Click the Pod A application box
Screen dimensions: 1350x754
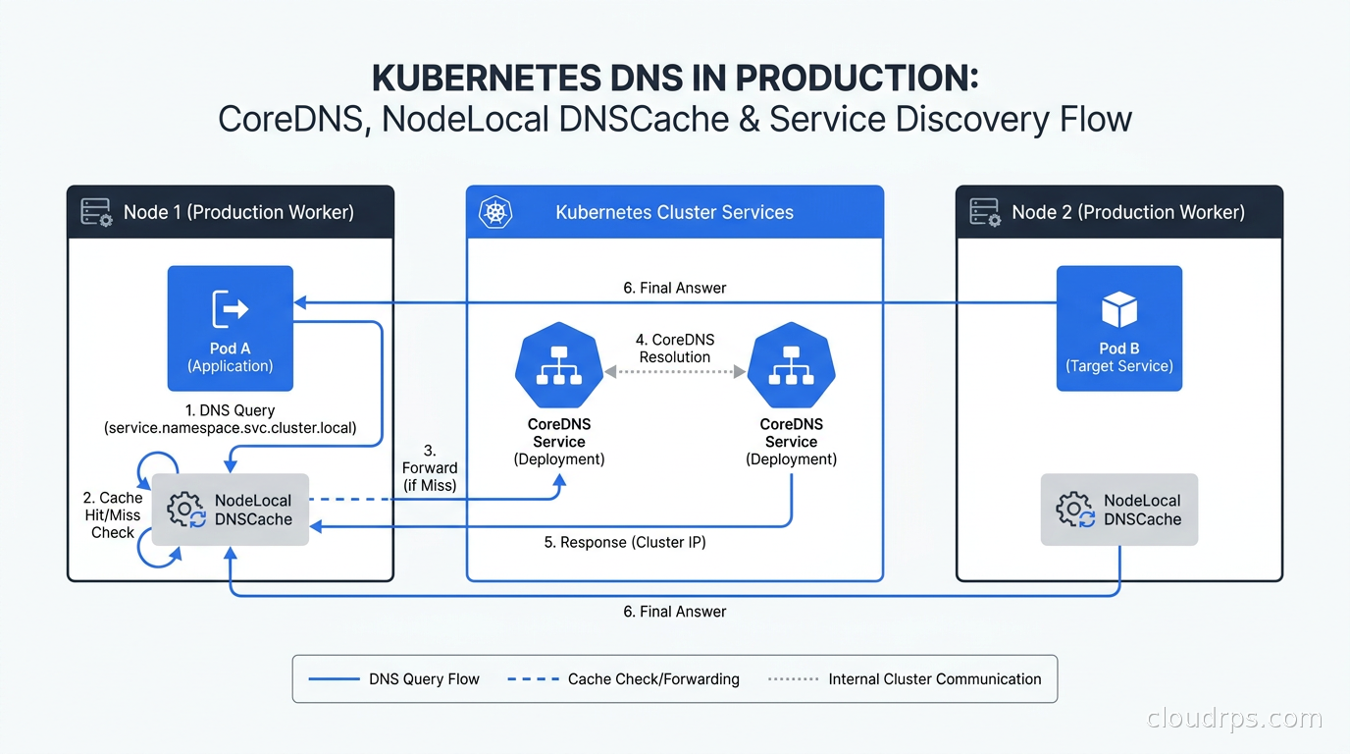231,329
